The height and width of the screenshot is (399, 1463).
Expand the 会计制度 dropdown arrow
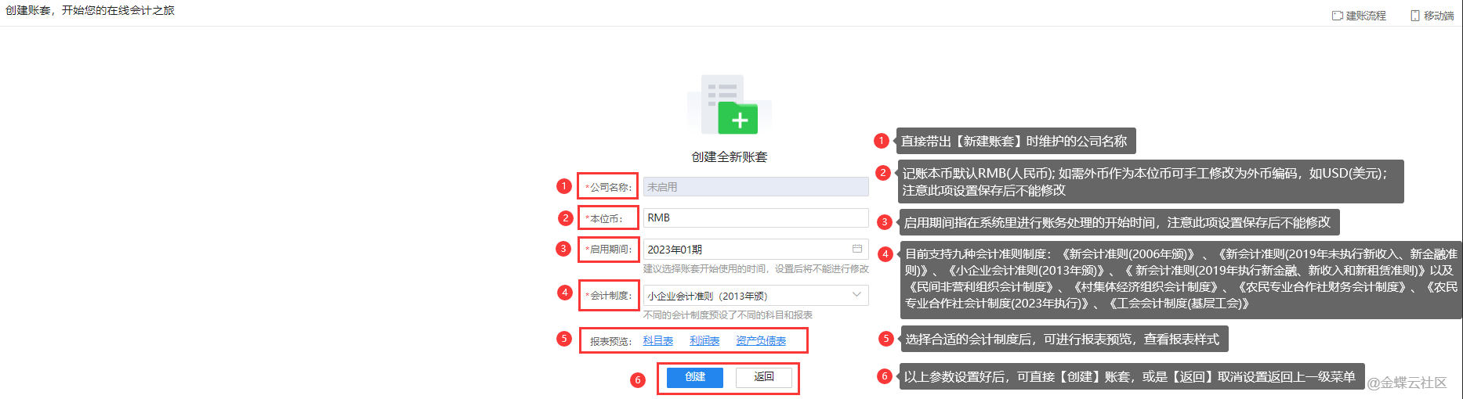[856, 295]
